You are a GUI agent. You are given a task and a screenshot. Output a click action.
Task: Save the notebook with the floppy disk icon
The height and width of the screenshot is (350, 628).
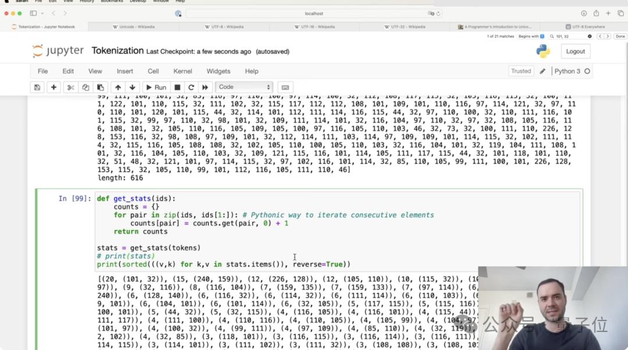click(37, 87)
